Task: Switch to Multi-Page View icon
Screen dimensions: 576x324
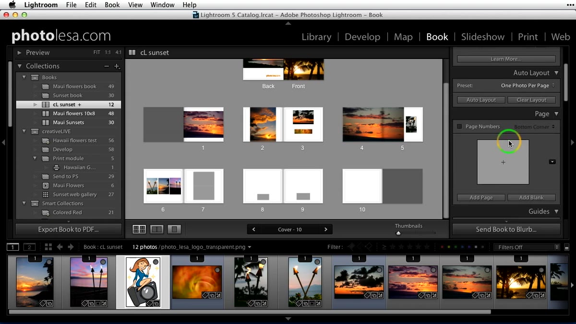Action: 139,230
